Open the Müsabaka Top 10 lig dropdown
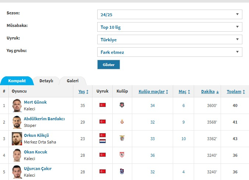The image size is (249, 180). (169, 27)
